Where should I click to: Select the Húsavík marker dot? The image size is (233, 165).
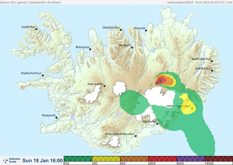pyautogui.click(x=146, y=30)
